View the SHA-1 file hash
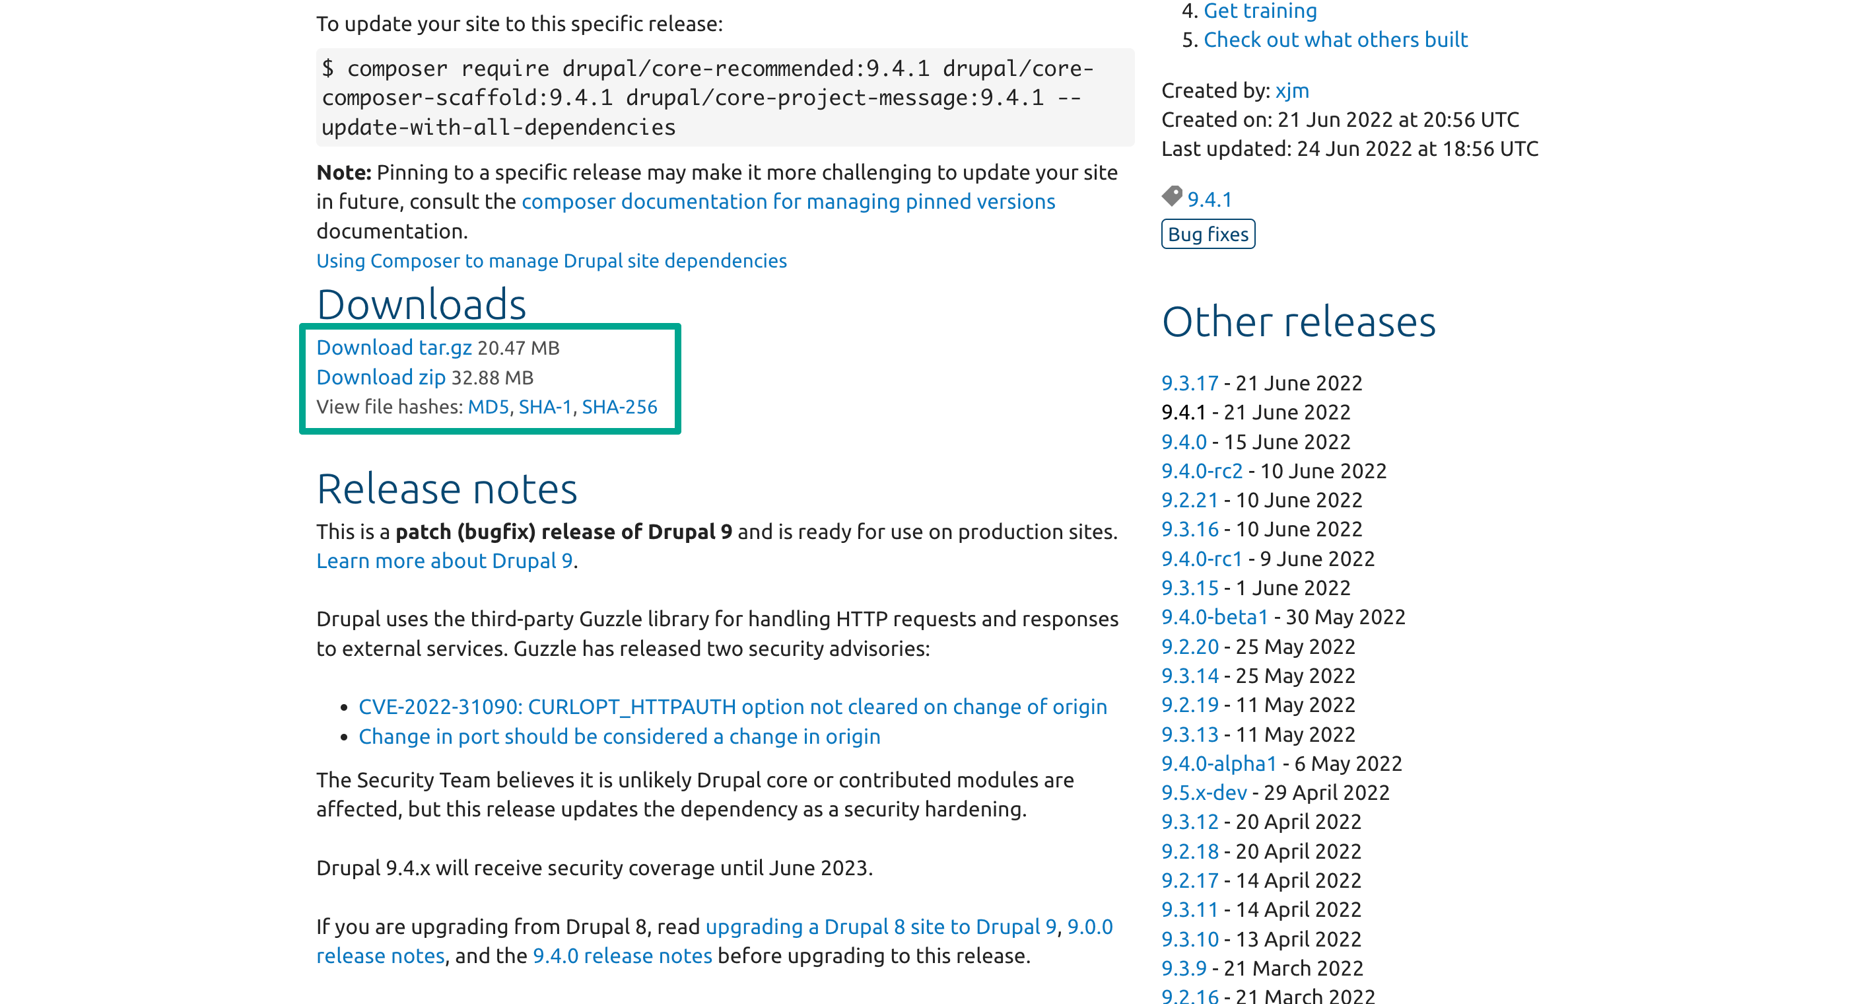 click(545, 406)
